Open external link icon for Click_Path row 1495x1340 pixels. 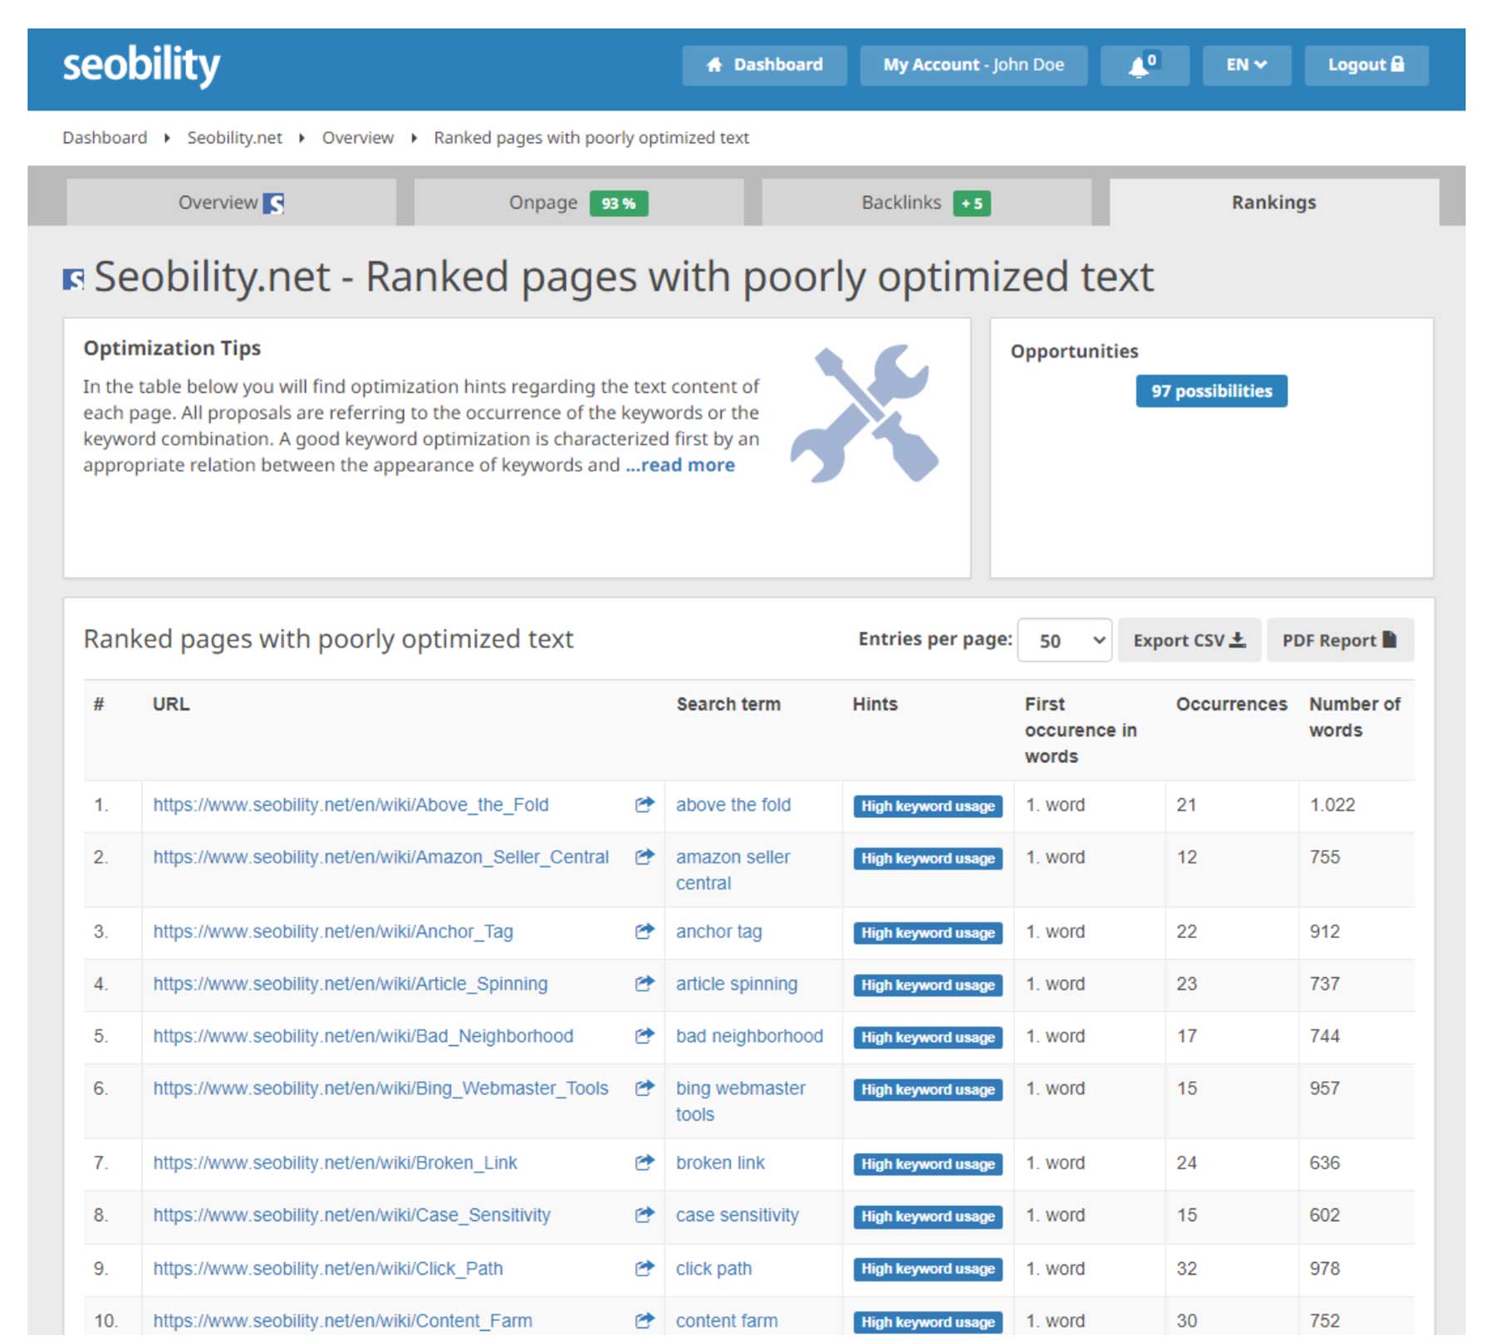[x=645, y=1268]
